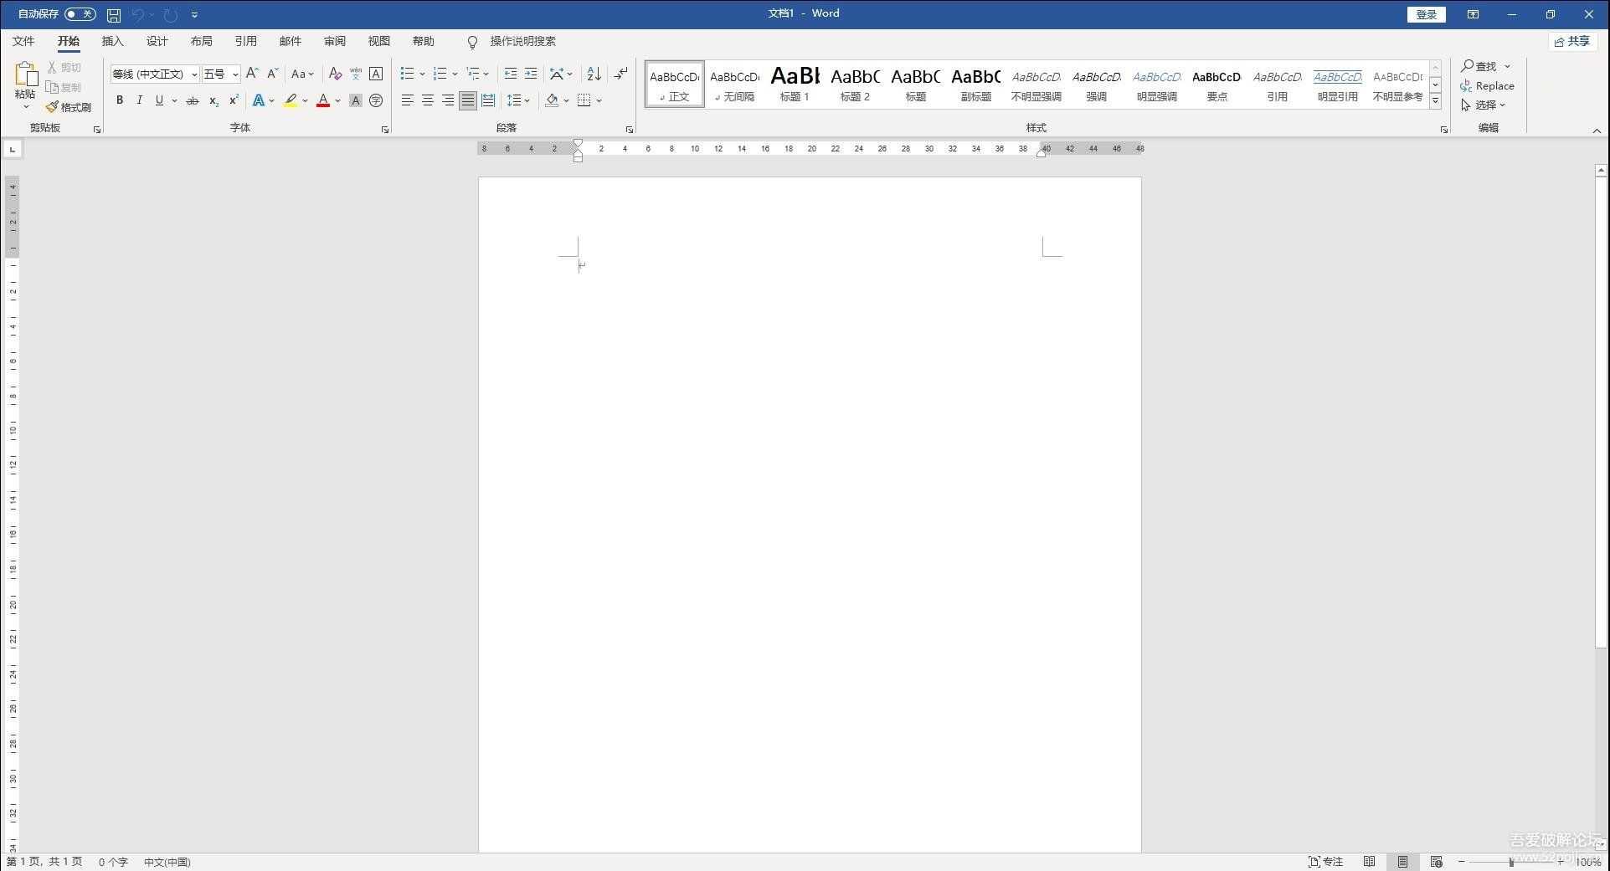The image size is (1610, 871).
Task: Open the Insert (插入) tab
Action: 112,41
